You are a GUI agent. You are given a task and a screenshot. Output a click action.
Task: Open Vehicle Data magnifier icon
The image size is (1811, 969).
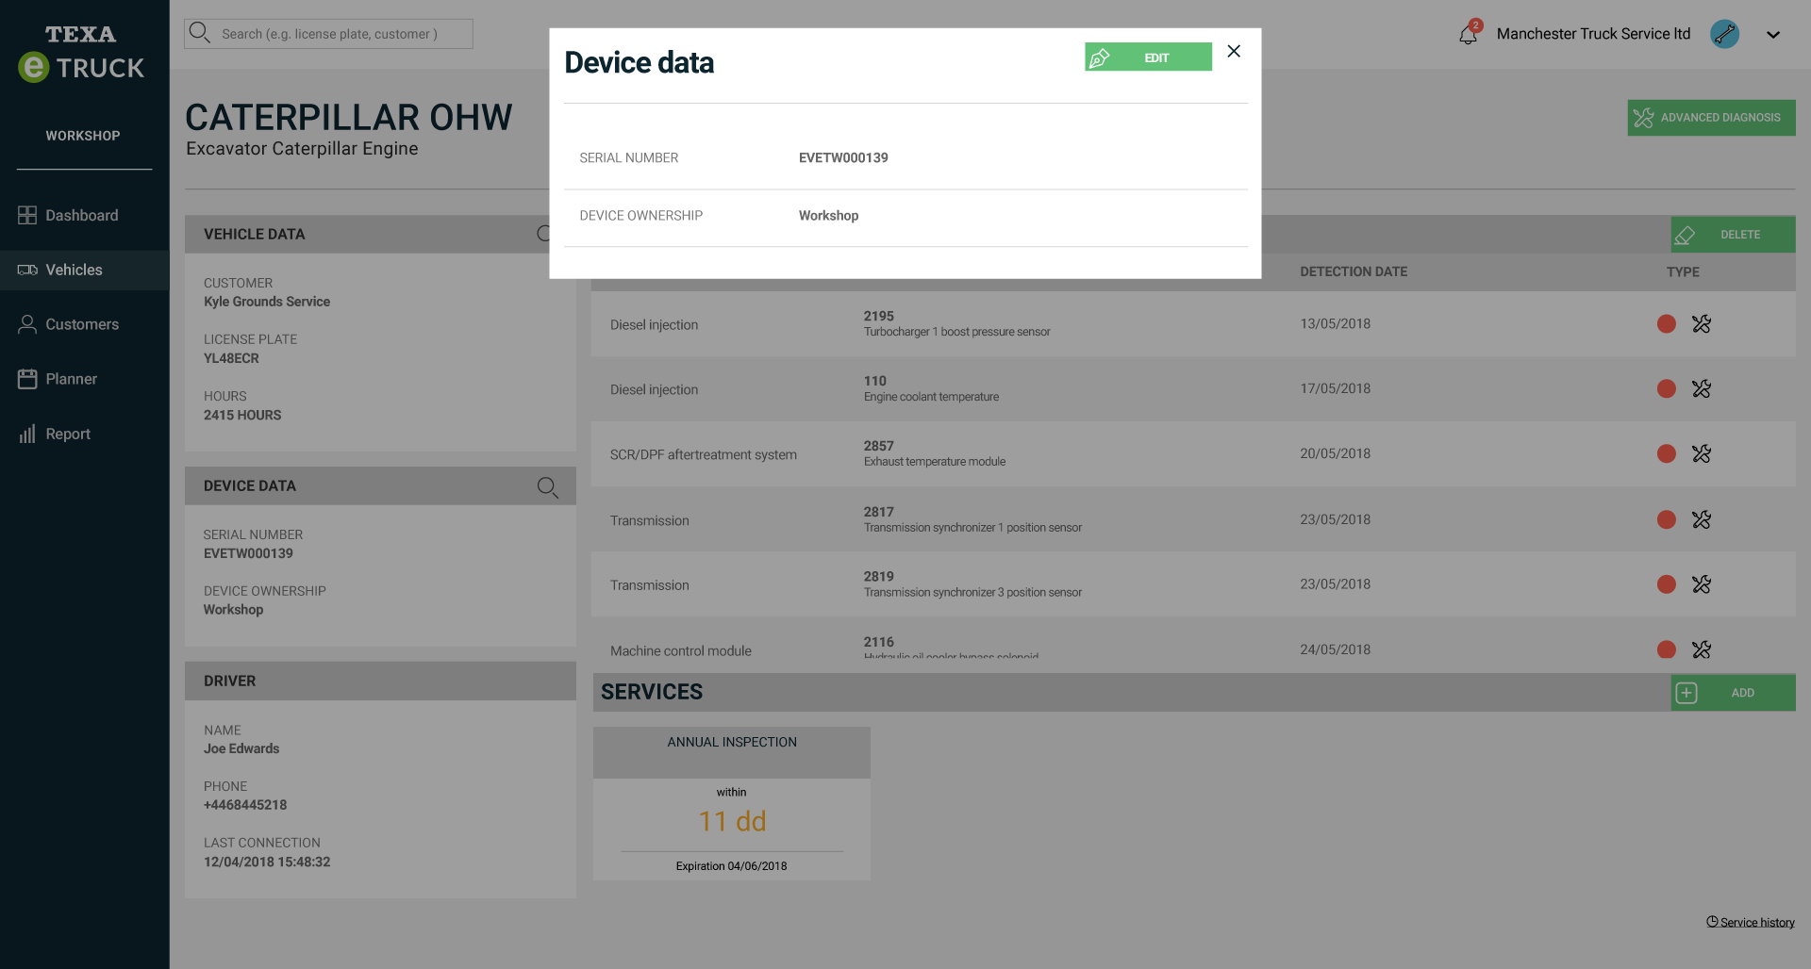pos(543,234)
